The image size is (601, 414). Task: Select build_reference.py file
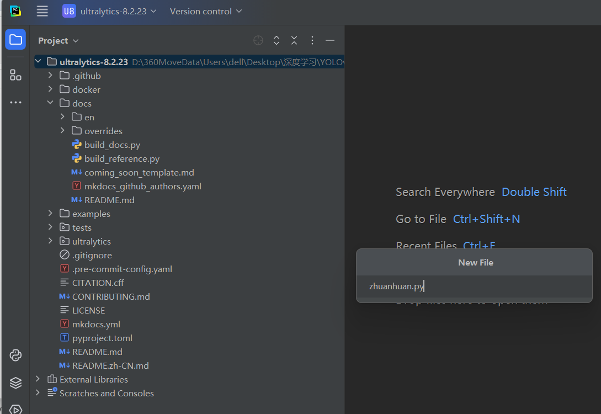pos(122,159)
